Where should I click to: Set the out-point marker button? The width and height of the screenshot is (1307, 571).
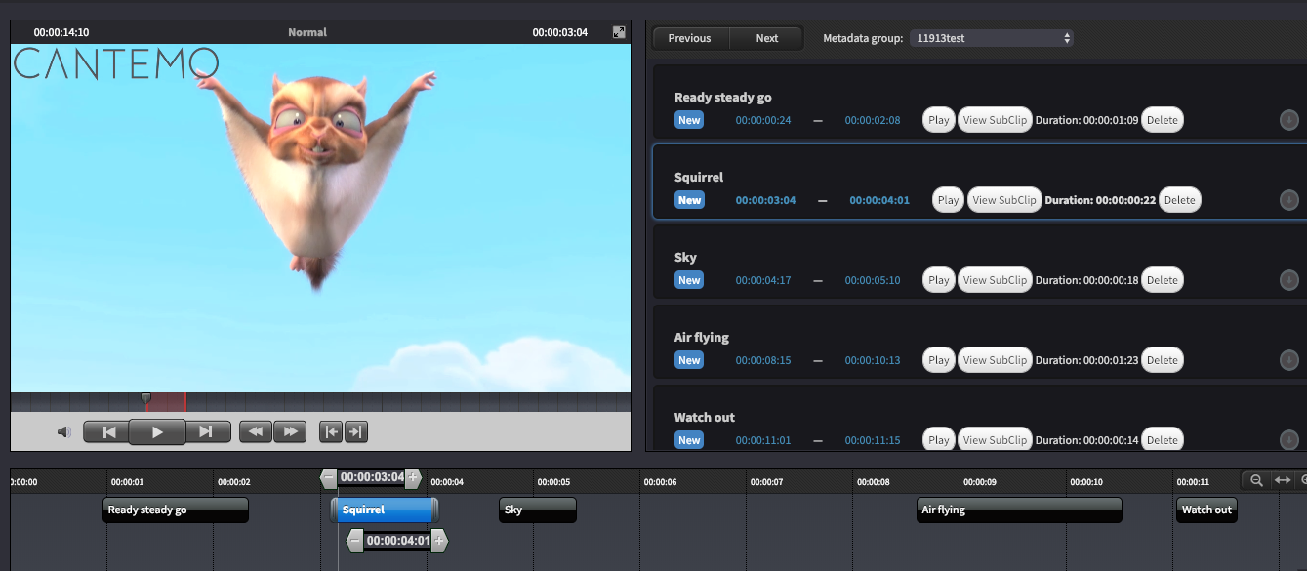(x=355, y=431)
